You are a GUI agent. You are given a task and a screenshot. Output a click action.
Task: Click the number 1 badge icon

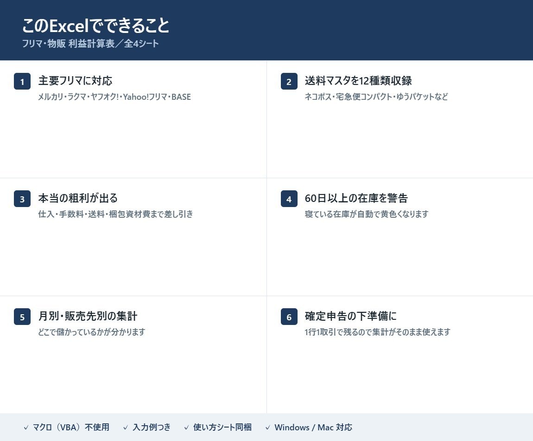coord(22,81)
